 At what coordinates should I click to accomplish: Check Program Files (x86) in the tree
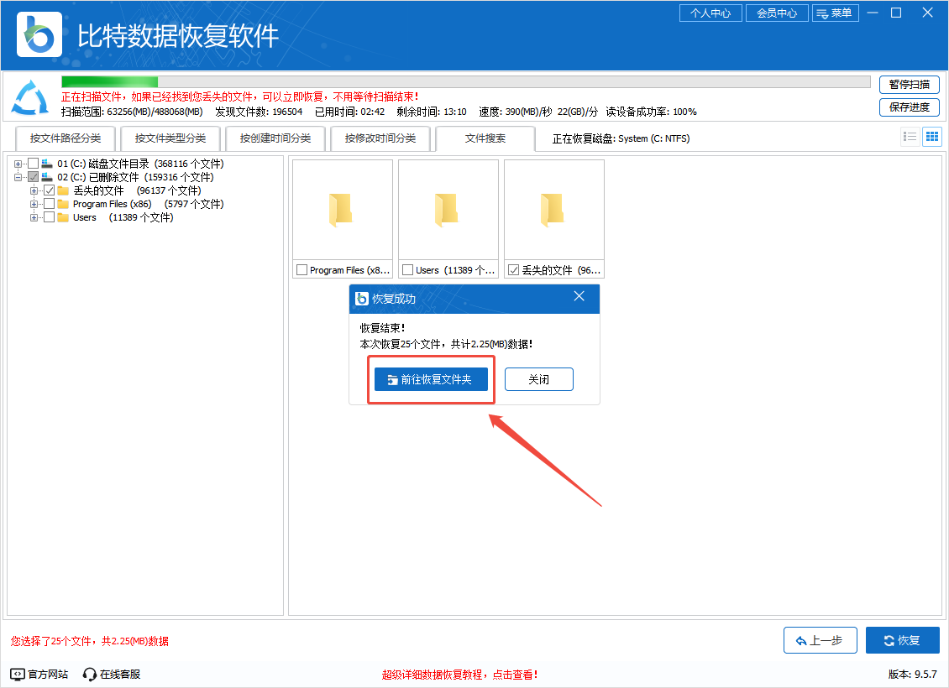tap(50, 204)
